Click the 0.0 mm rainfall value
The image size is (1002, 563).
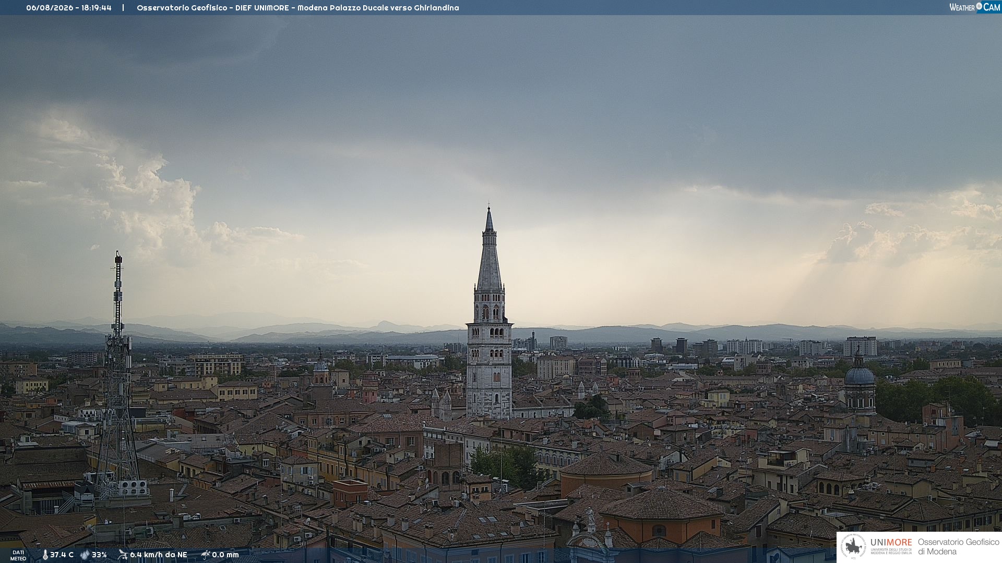(x=225, y=555)
